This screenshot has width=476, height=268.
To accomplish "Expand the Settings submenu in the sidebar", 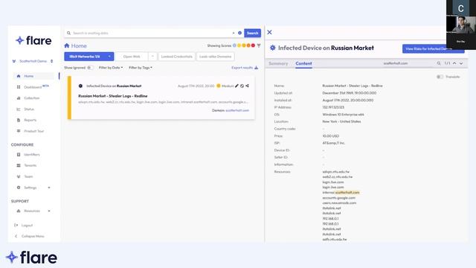I will 49,188.
